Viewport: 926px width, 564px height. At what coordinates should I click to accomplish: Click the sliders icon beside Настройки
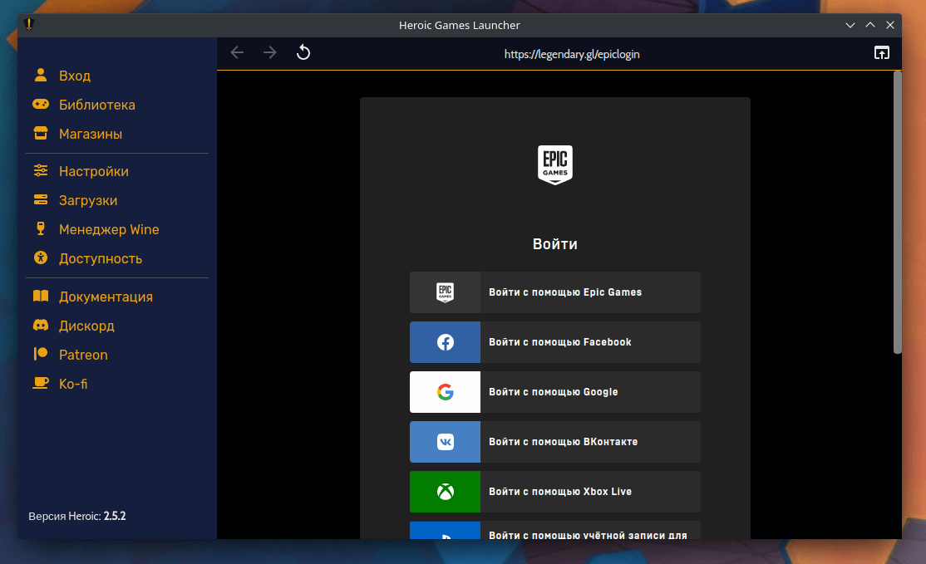tap(41, 170)
